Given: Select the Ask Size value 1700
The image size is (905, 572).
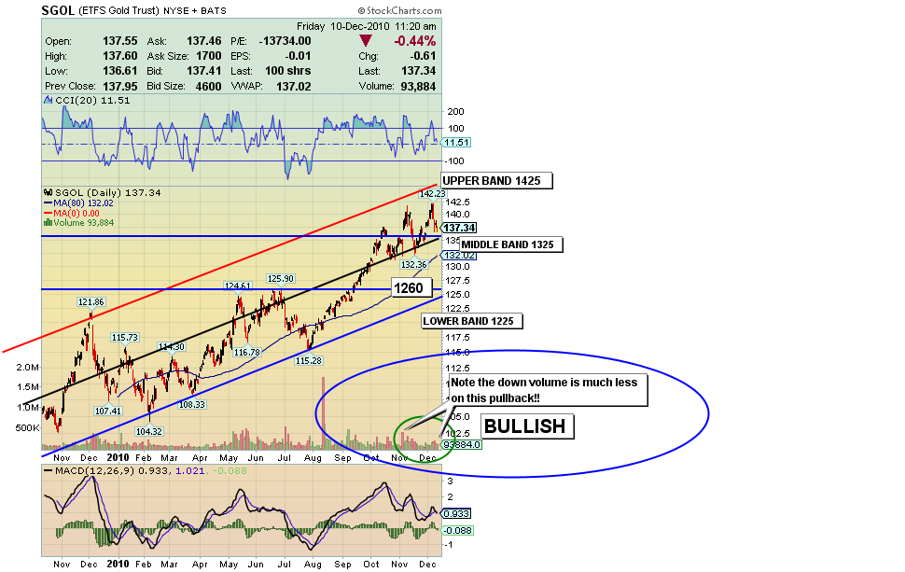Looking at the screenshot, I should coord(208,56).
